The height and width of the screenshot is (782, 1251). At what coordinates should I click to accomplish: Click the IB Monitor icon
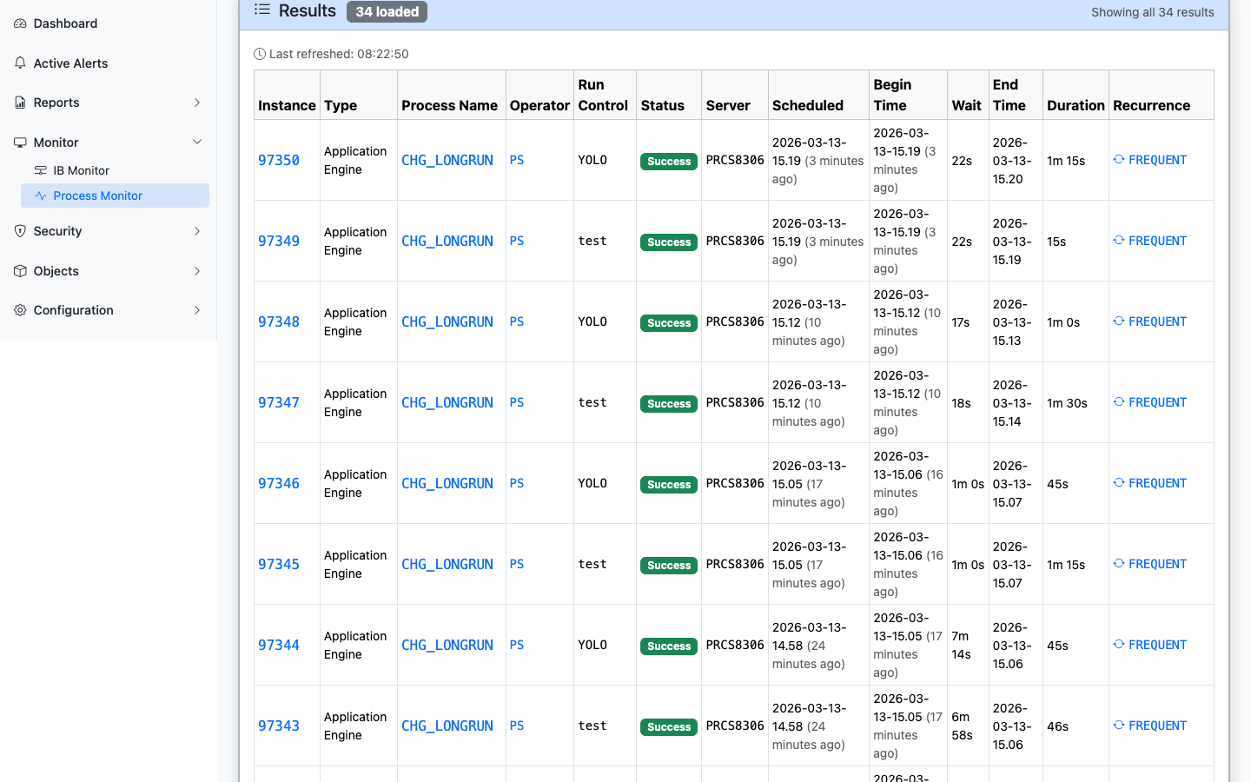coord(40,170)
